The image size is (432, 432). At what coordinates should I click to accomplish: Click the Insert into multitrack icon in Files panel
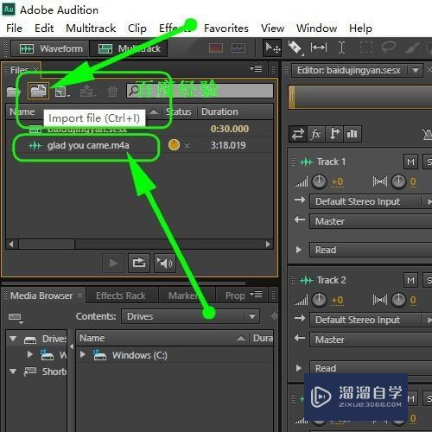coord(87,92)
